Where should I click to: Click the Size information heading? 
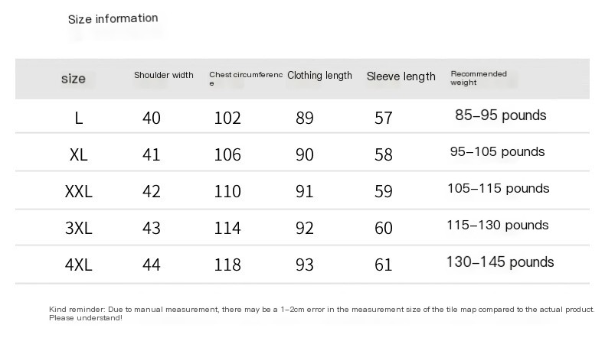click(113, 18)
